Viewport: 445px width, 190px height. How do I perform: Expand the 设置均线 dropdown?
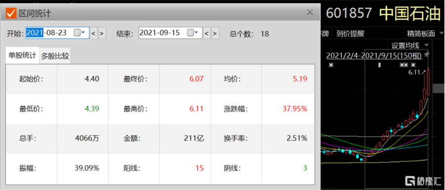tap(427, 45)
